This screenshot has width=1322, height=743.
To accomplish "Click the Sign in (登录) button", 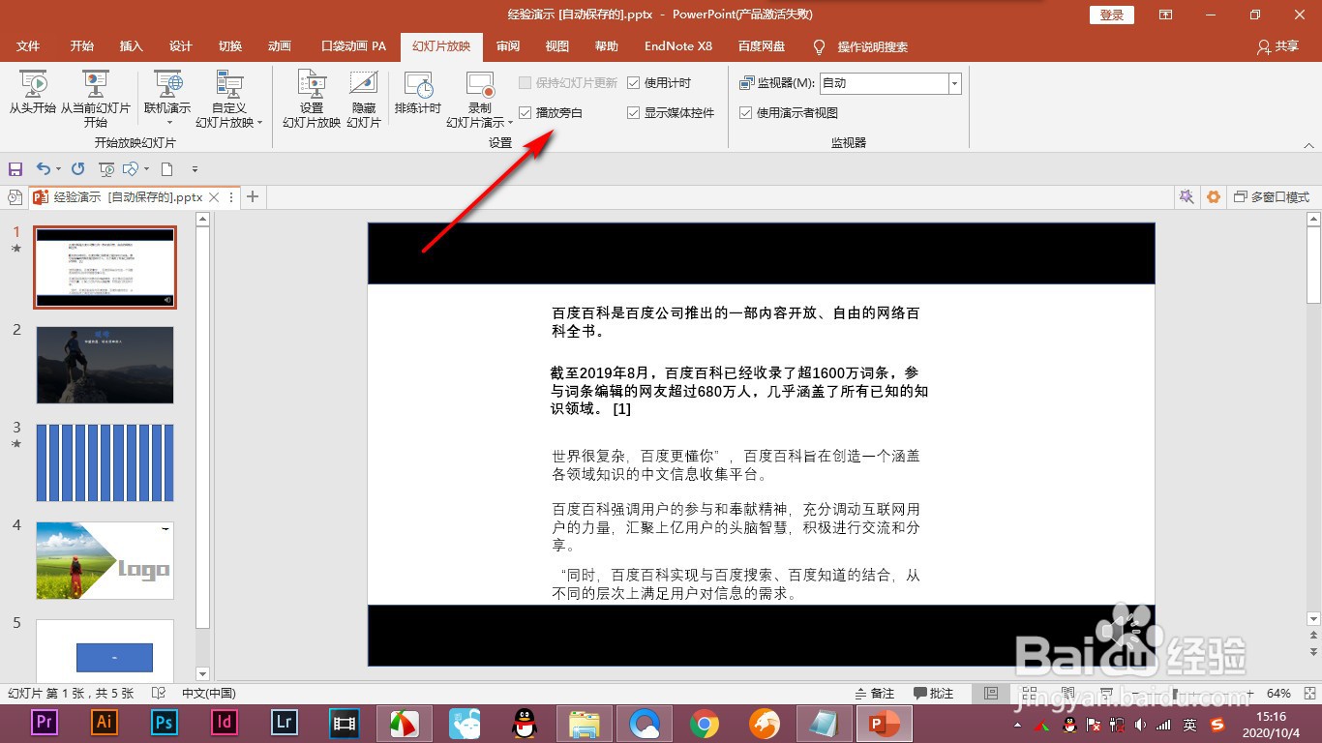I will click(1112, 15).
